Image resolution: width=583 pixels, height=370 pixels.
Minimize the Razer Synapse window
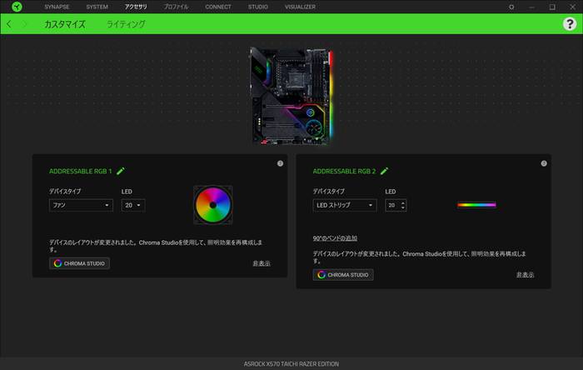(531, 7)
